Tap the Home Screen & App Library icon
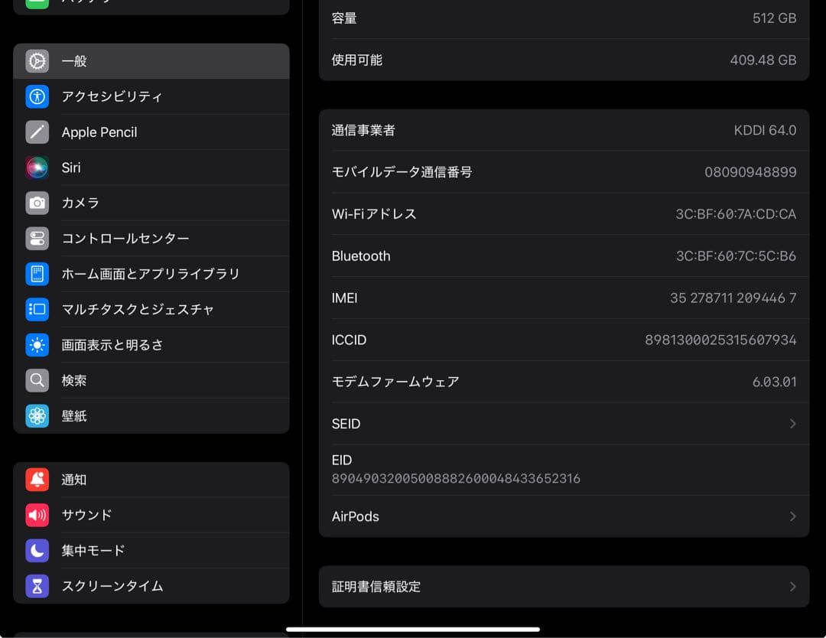This screenshot has height=638, width=826. point(37,274)
